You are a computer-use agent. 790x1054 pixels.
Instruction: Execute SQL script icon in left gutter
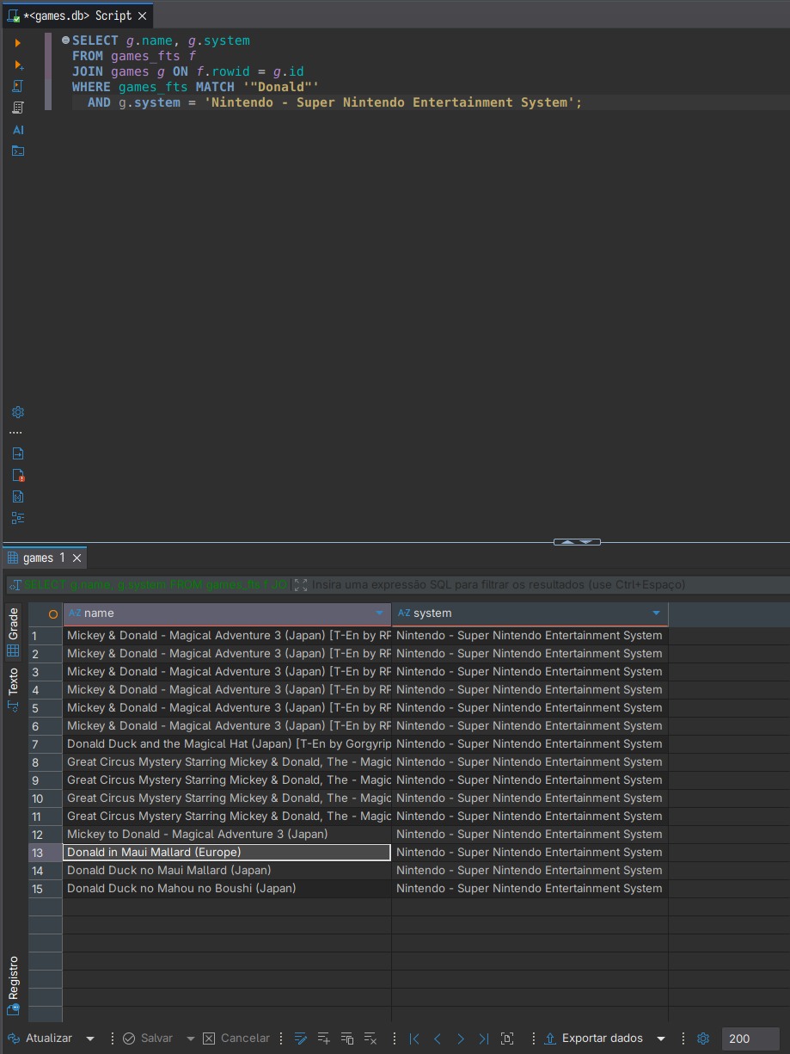tap(18, 86)
